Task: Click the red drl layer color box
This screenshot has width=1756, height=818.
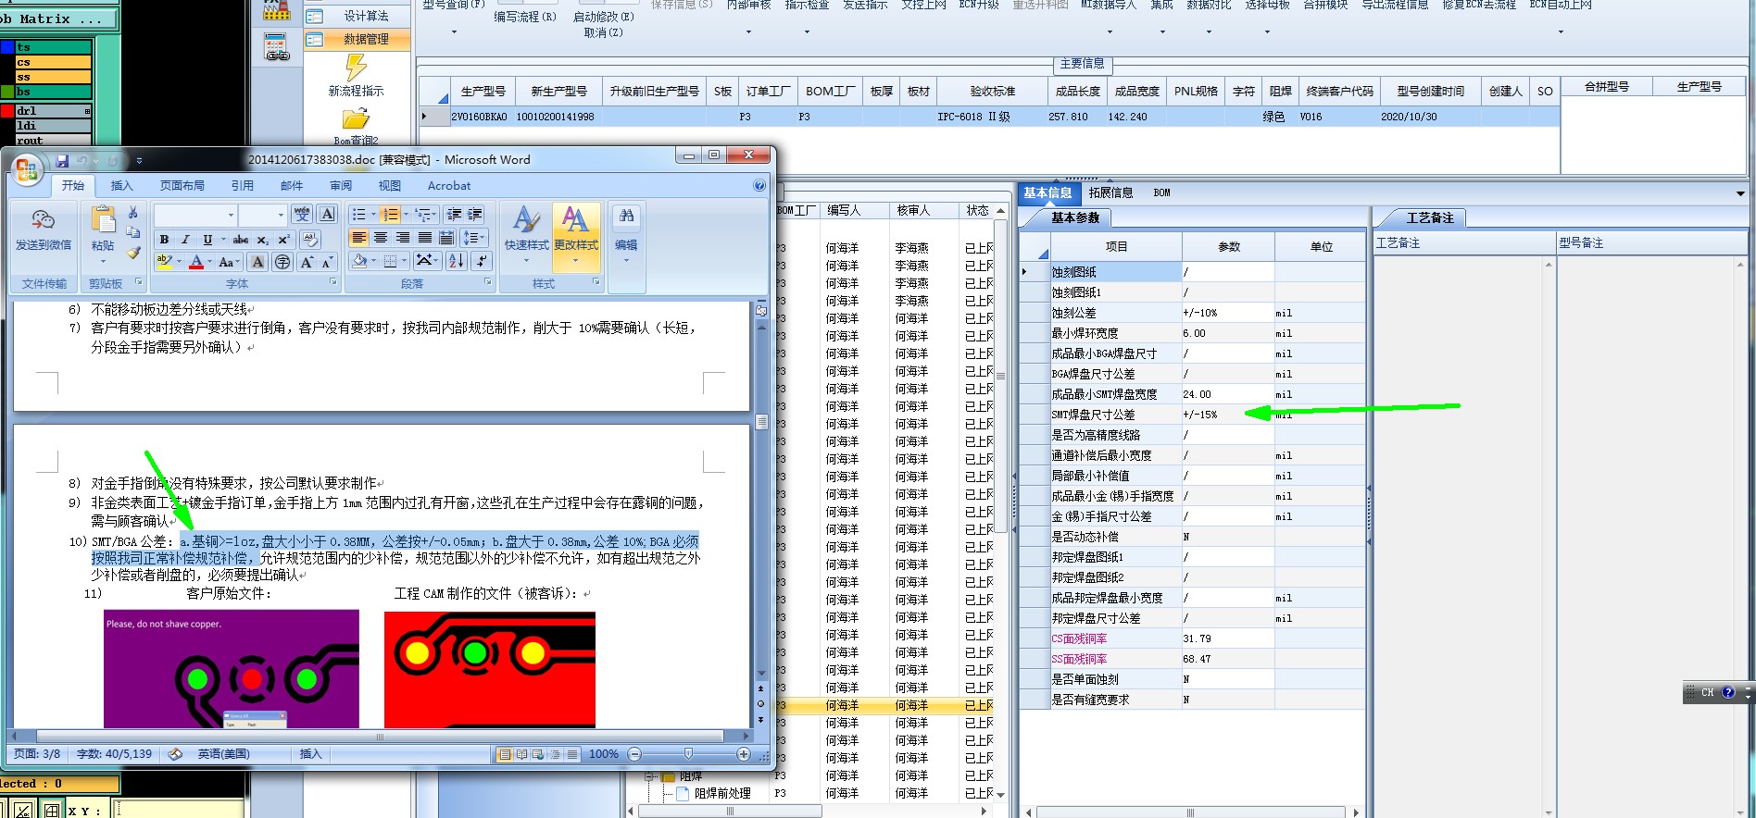Action: pyautogui.click(x=6, y=111)
